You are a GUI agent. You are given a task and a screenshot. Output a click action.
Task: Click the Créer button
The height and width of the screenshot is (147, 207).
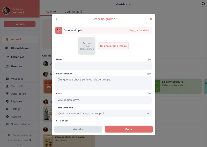[x=129, y=129]
